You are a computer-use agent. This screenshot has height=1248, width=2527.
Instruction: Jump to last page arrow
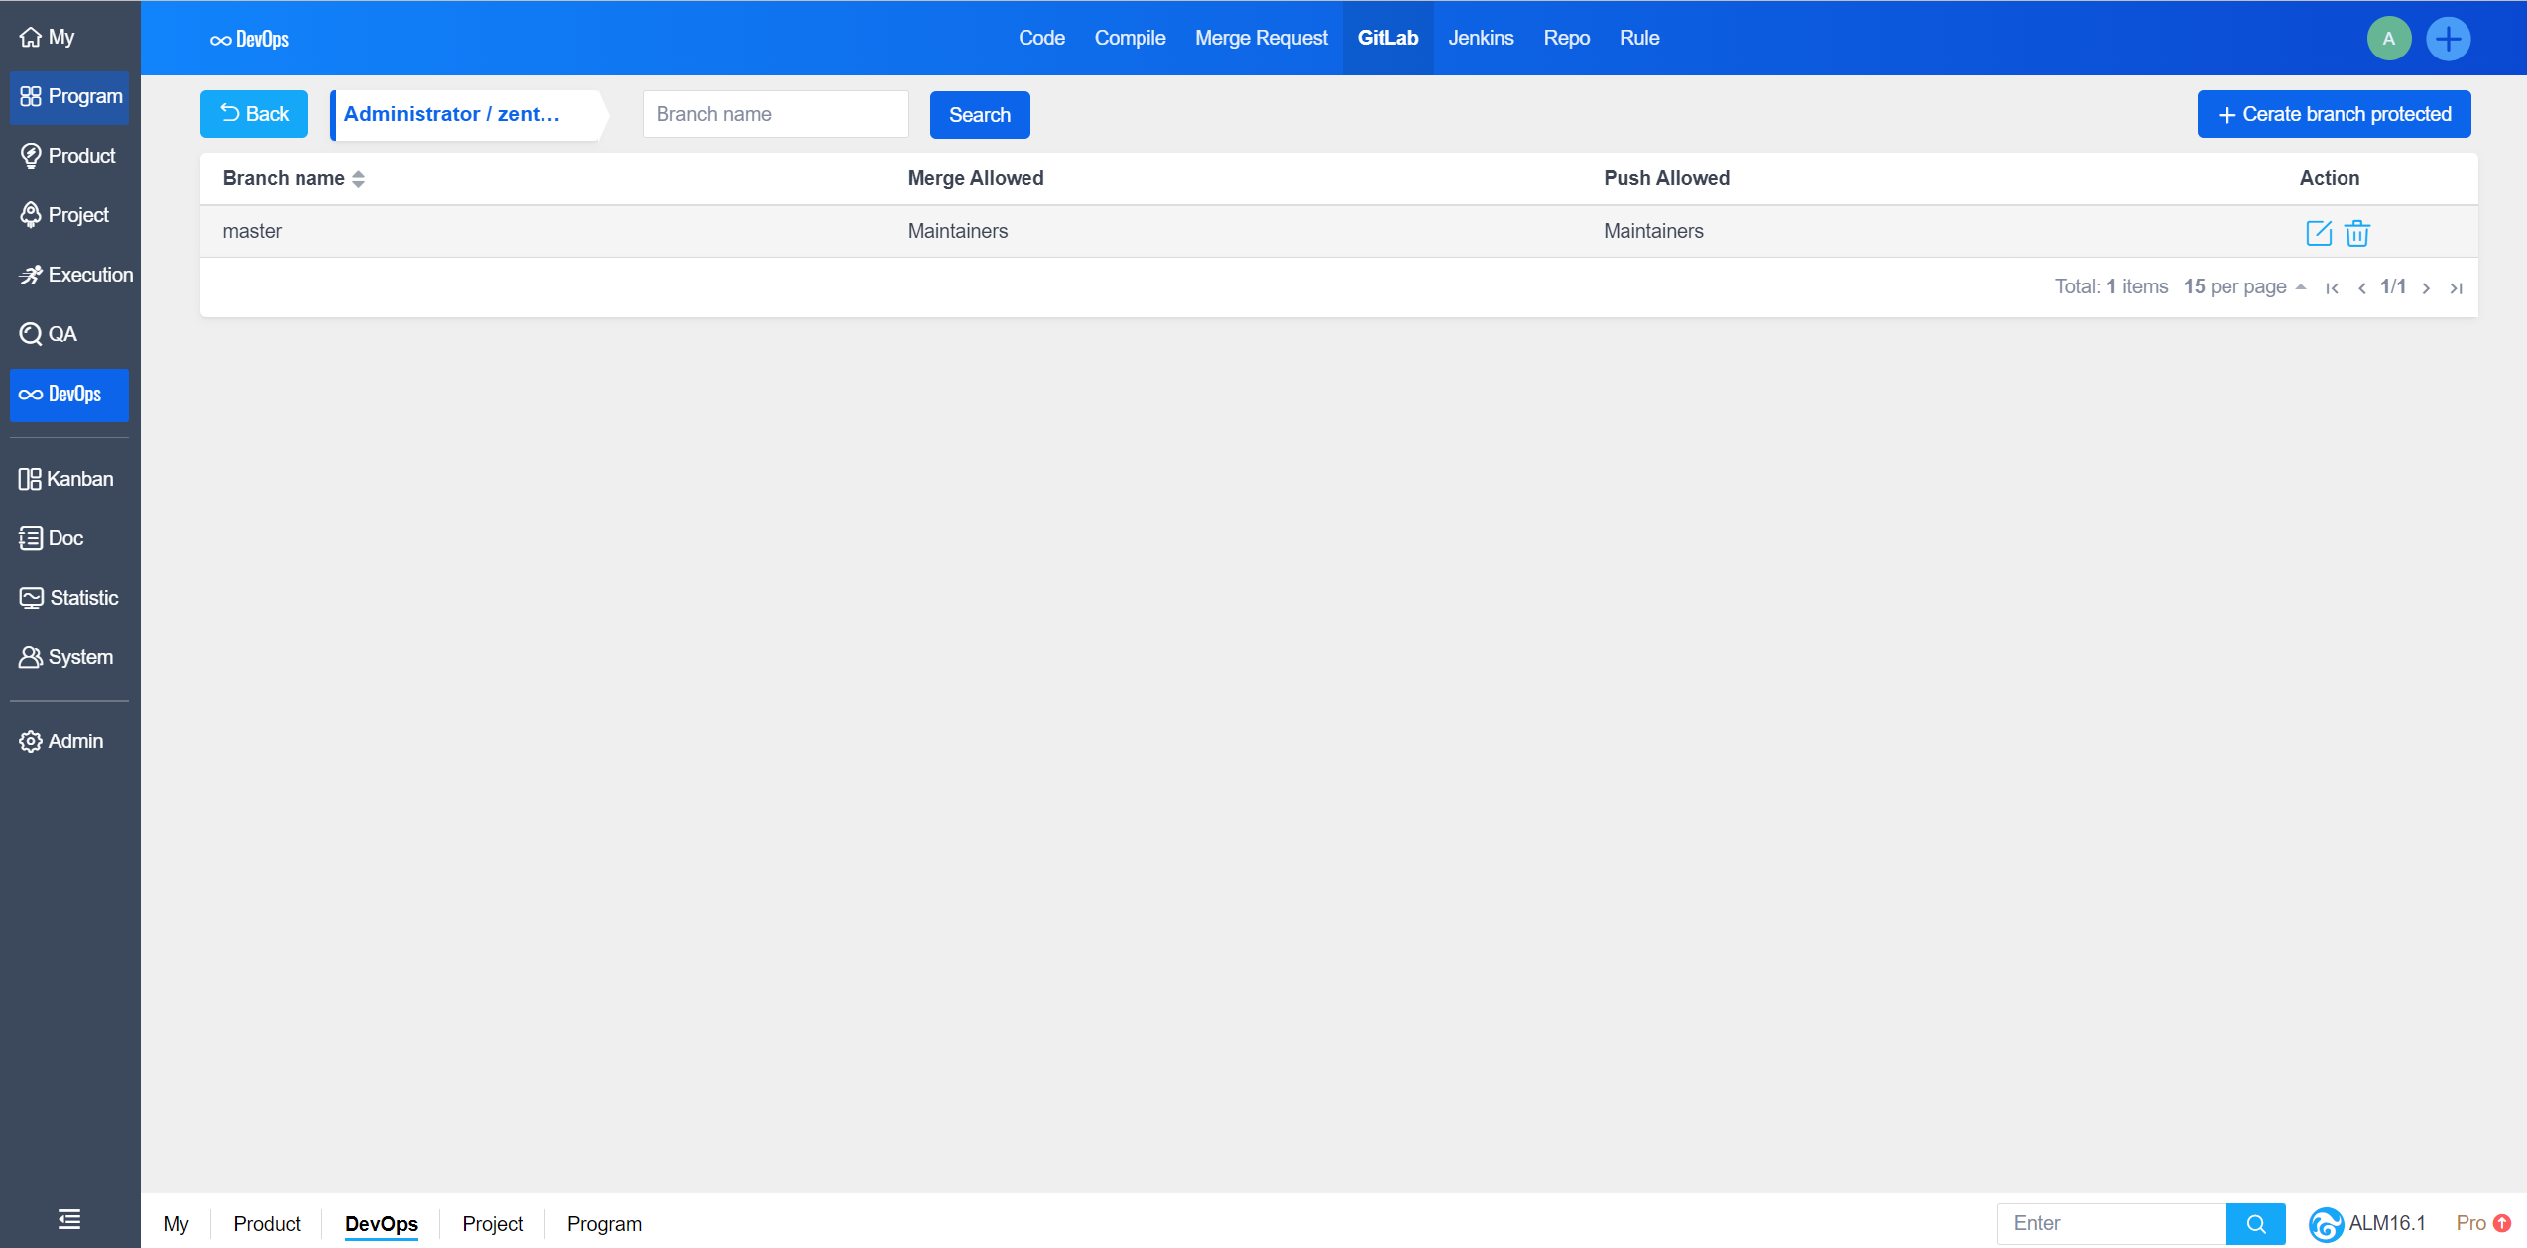pos(2456,288)
